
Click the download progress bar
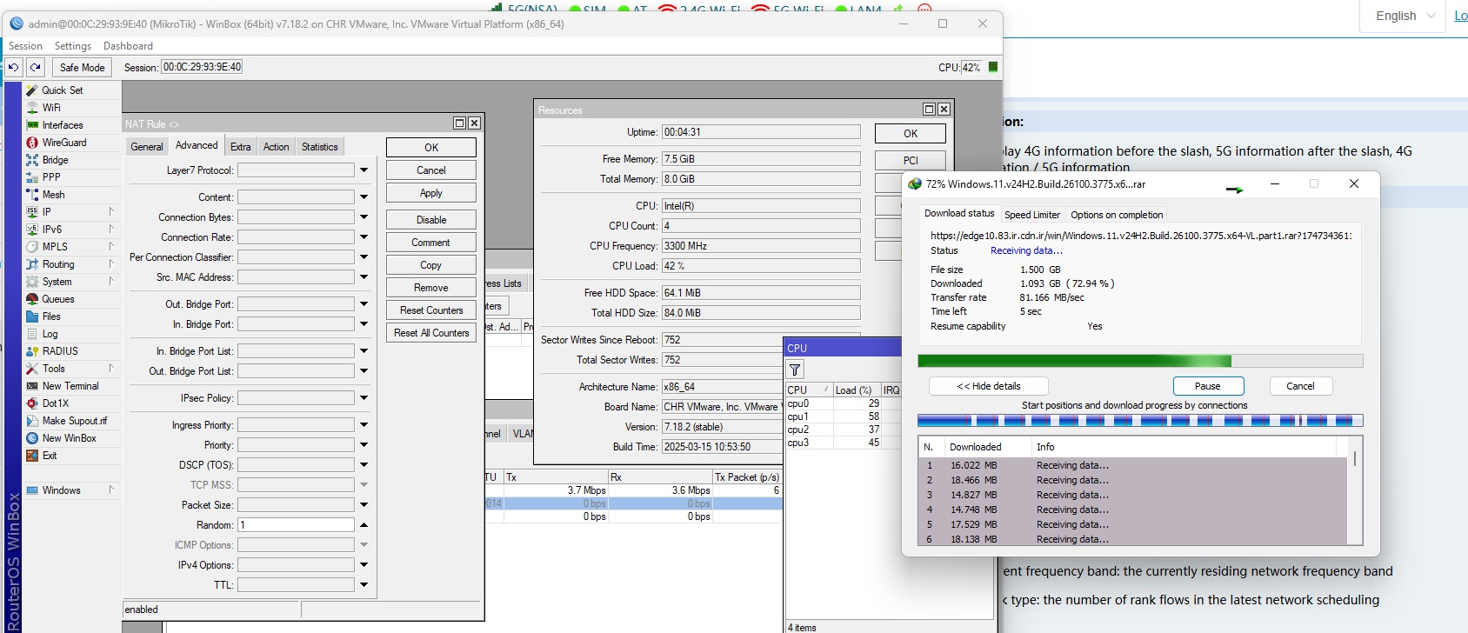point(1140,361)
